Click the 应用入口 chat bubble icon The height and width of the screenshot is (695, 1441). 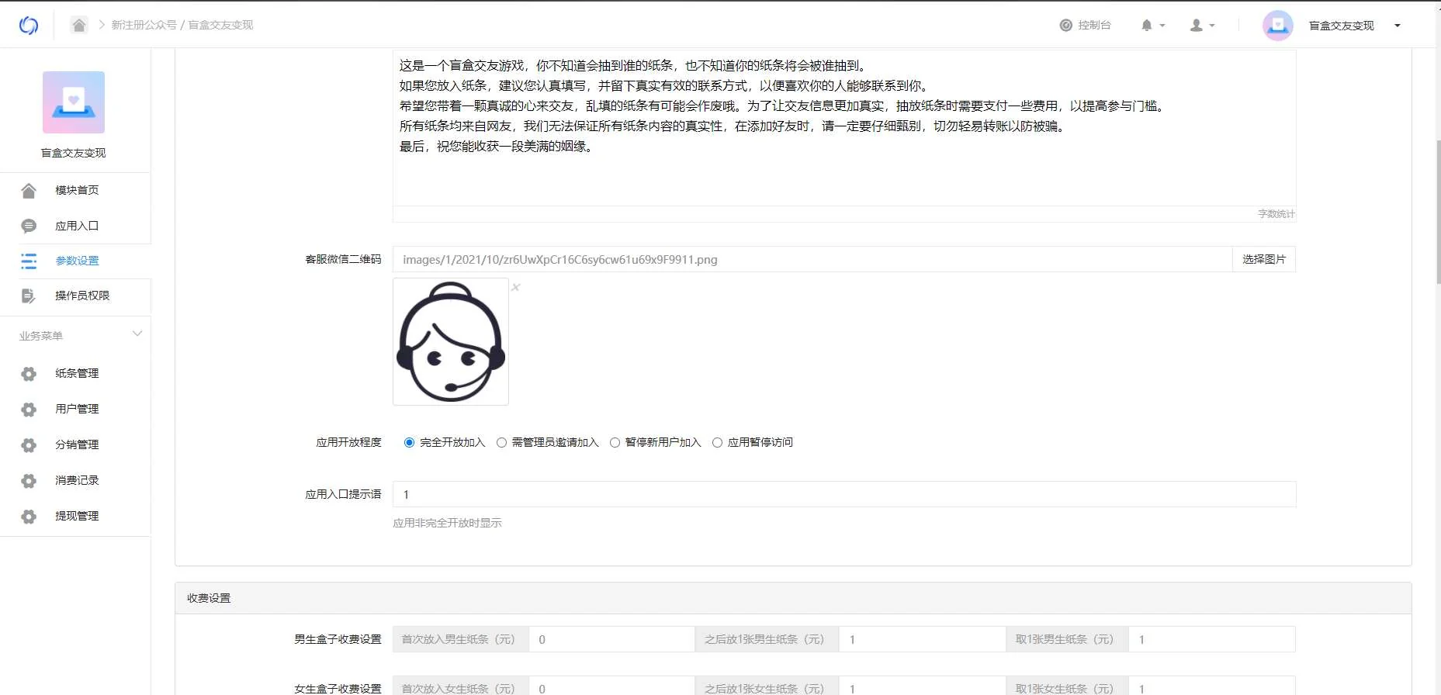pyautogui.click(x=29, y=226)
